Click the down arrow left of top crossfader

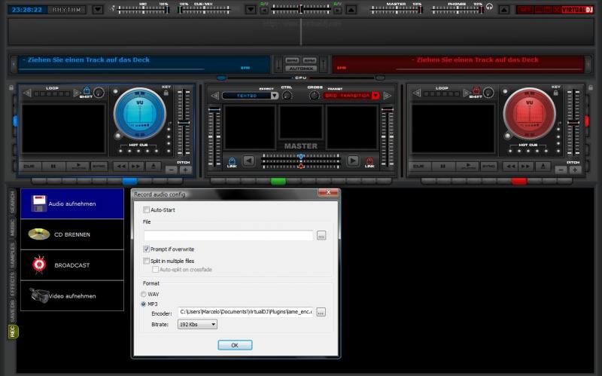coord(251,9)
